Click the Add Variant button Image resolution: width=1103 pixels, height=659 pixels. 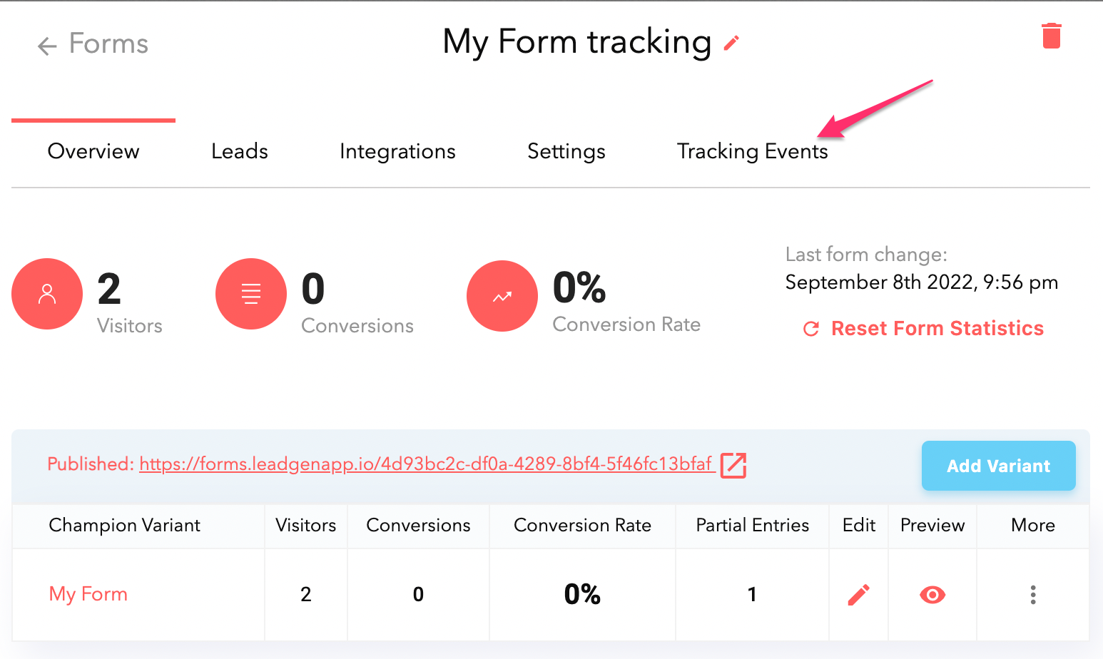click(x=999, y=466)
